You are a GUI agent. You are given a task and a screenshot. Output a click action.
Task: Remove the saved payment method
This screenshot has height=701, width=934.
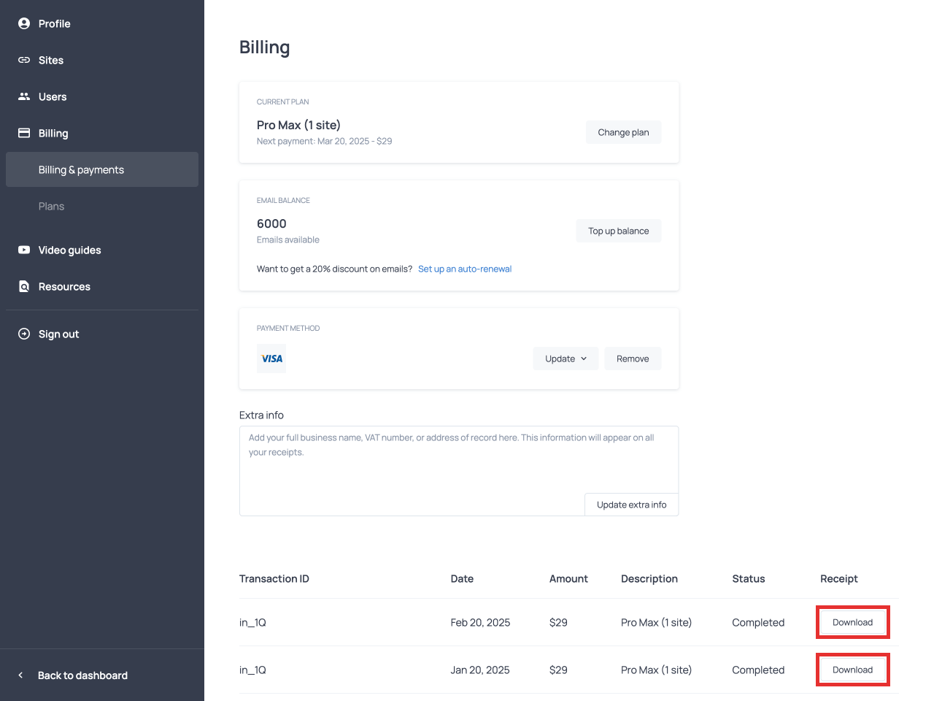(632, 359)
